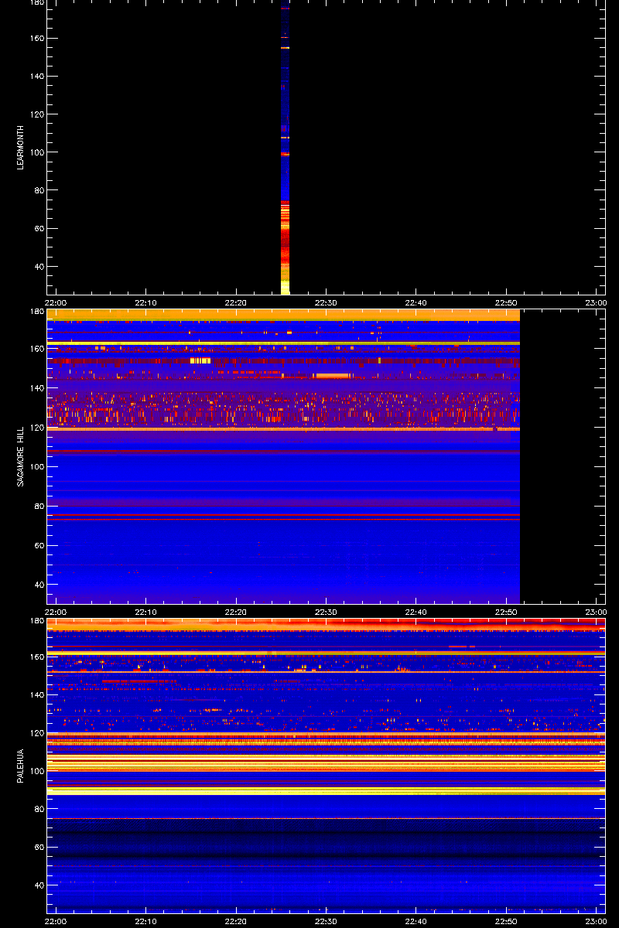
Task: Pick 23:00 time label under Palehua panel
Action: pyautogui.click(x=596, y=921)
